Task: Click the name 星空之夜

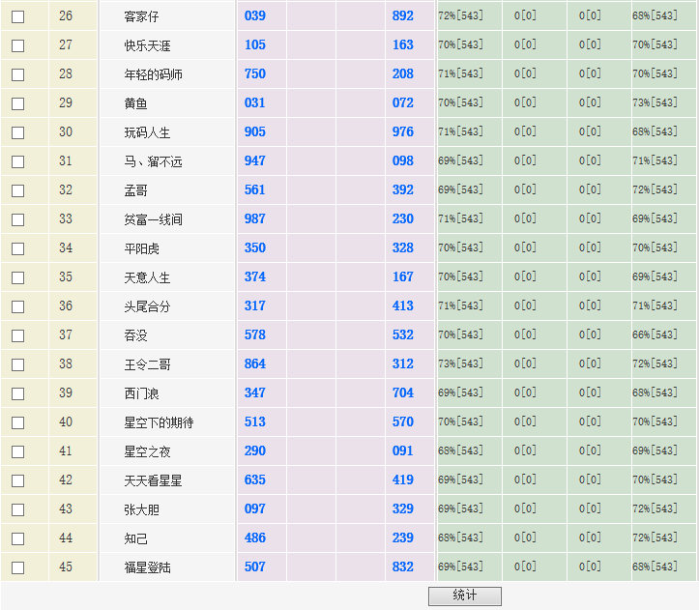Action: 147,451
